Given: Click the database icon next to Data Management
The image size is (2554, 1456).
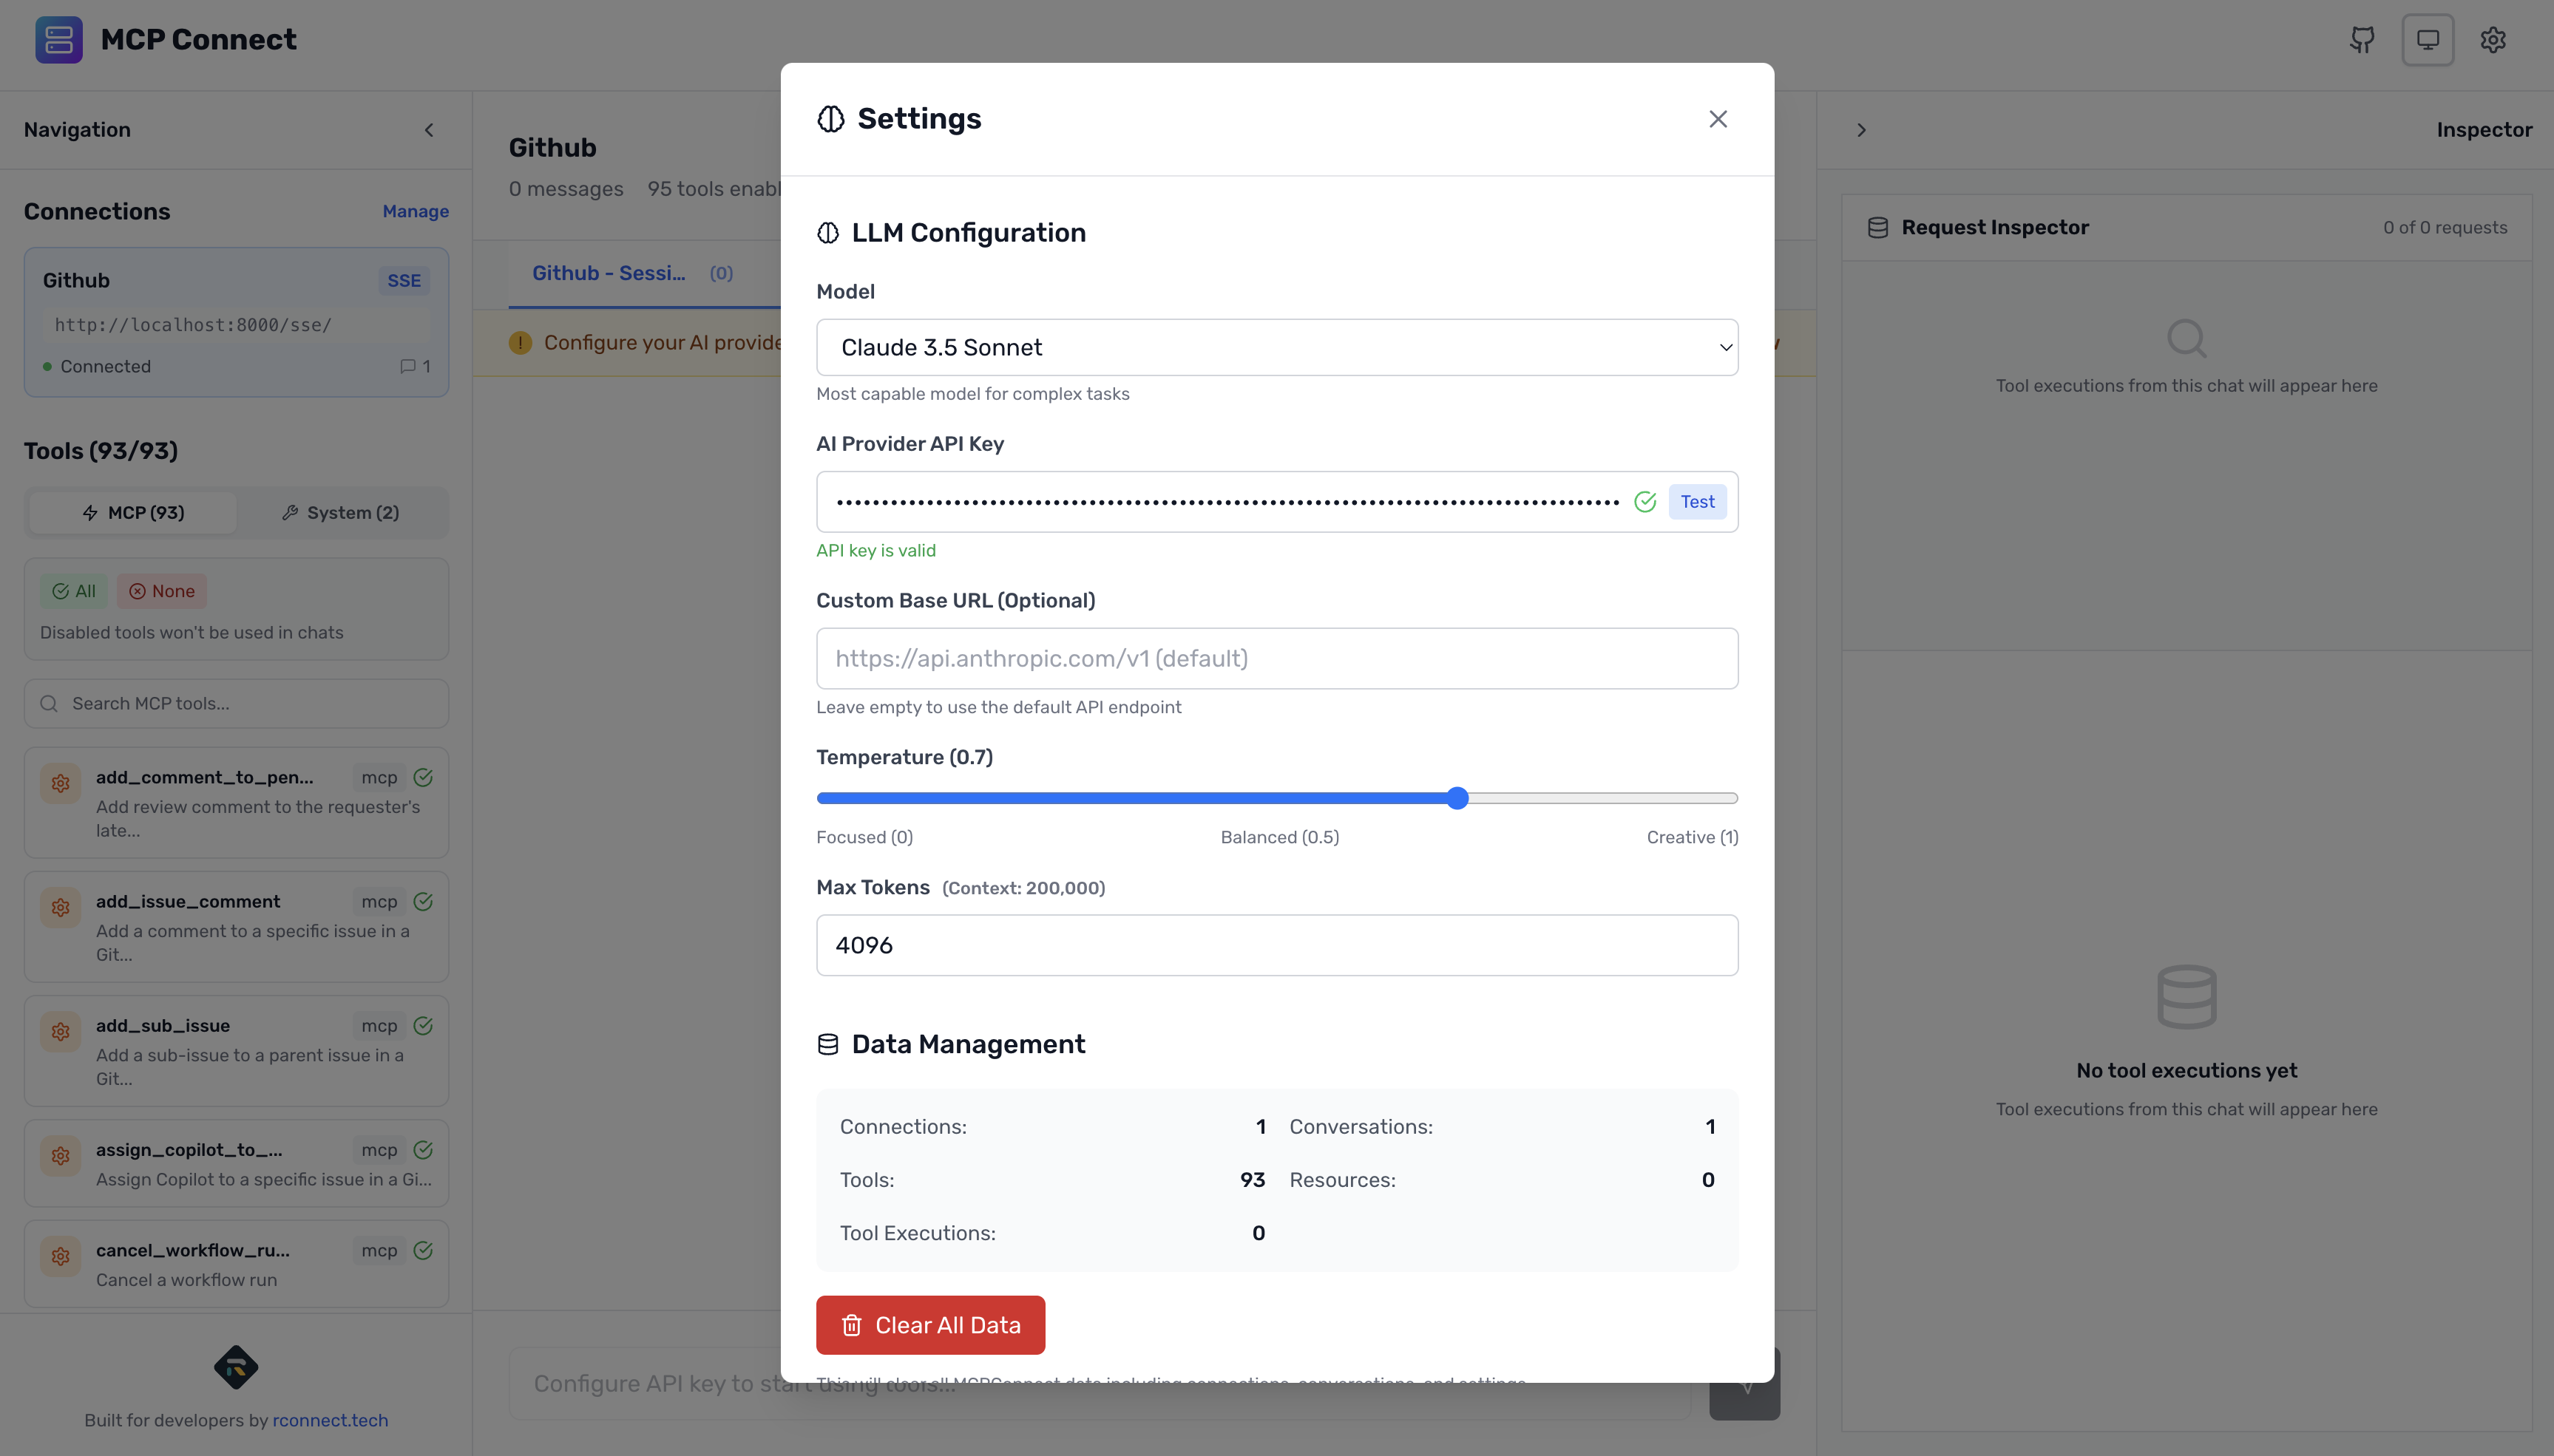Looking at the screenshot, I should click(827, 1044).
